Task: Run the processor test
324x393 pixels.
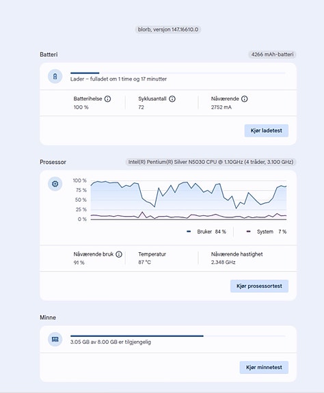Action: coord(259,286)
